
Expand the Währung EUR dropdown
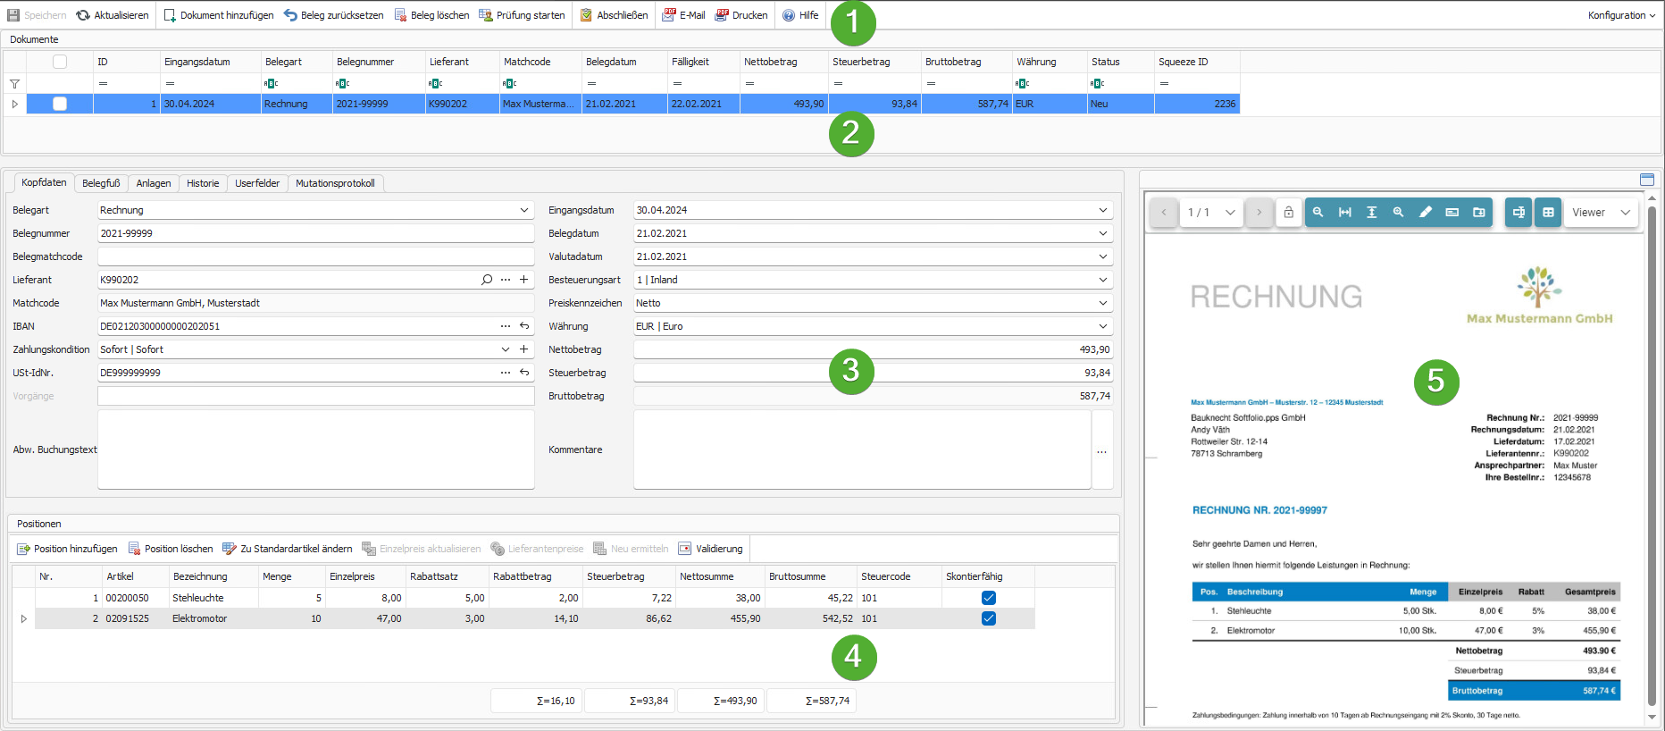click(x=1102, y=326)
